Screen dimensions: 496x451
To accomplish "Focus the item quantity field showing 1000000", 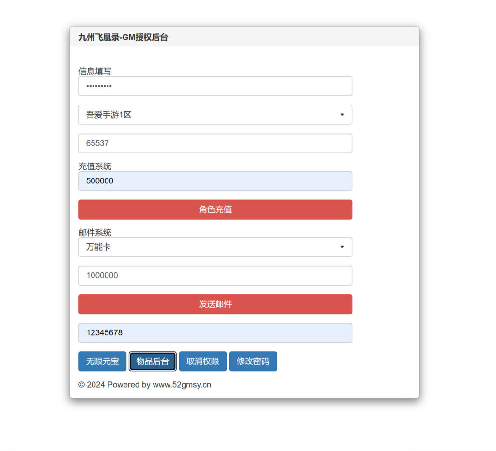I will point(215,275).
